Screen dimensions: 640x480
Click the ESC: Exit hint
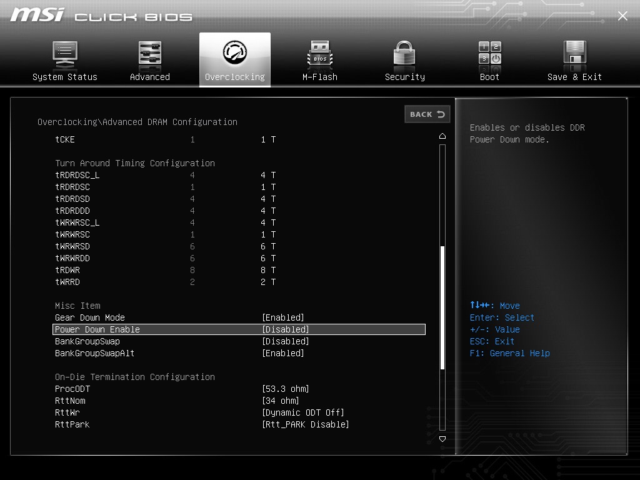point(492,341)
